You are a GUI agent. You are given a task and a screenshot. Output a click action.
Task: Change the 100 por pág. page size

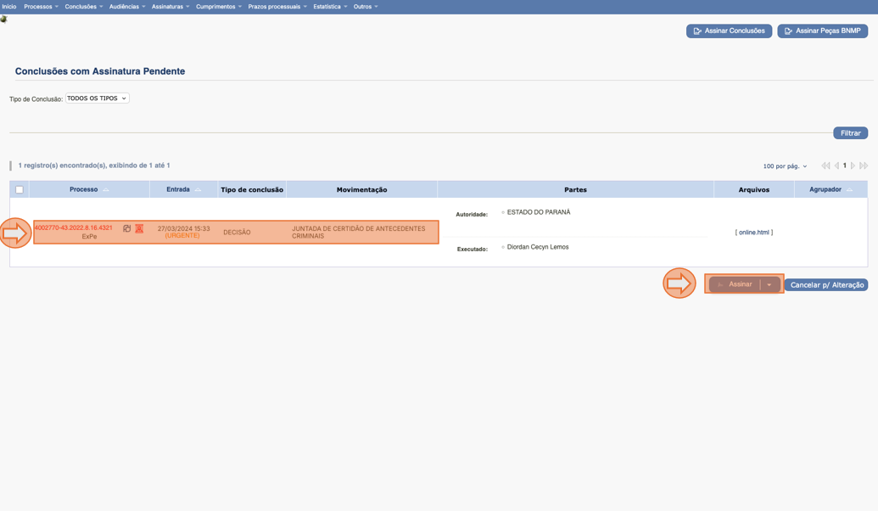tap(785, 166)
